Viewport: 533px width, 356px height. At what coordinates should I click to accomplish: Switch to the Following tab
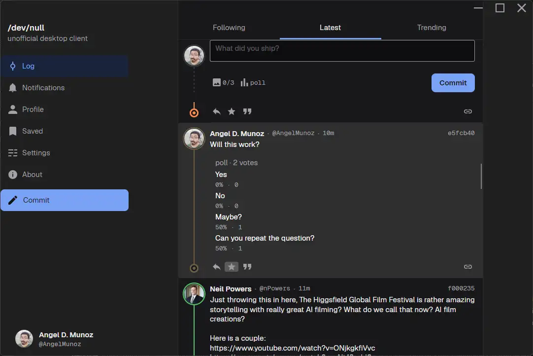pyautogui.click(x=229, y=28)
